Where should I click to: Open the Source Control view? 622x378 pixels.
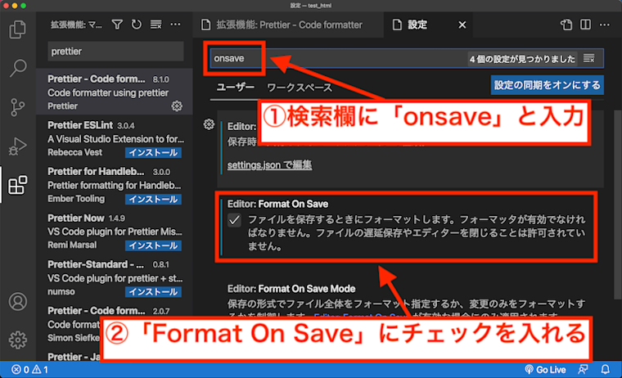pos(17,107)
